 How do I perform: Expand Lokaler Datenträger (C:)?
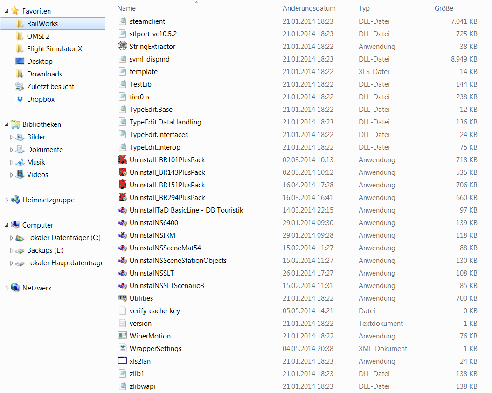tap(12, 238)
